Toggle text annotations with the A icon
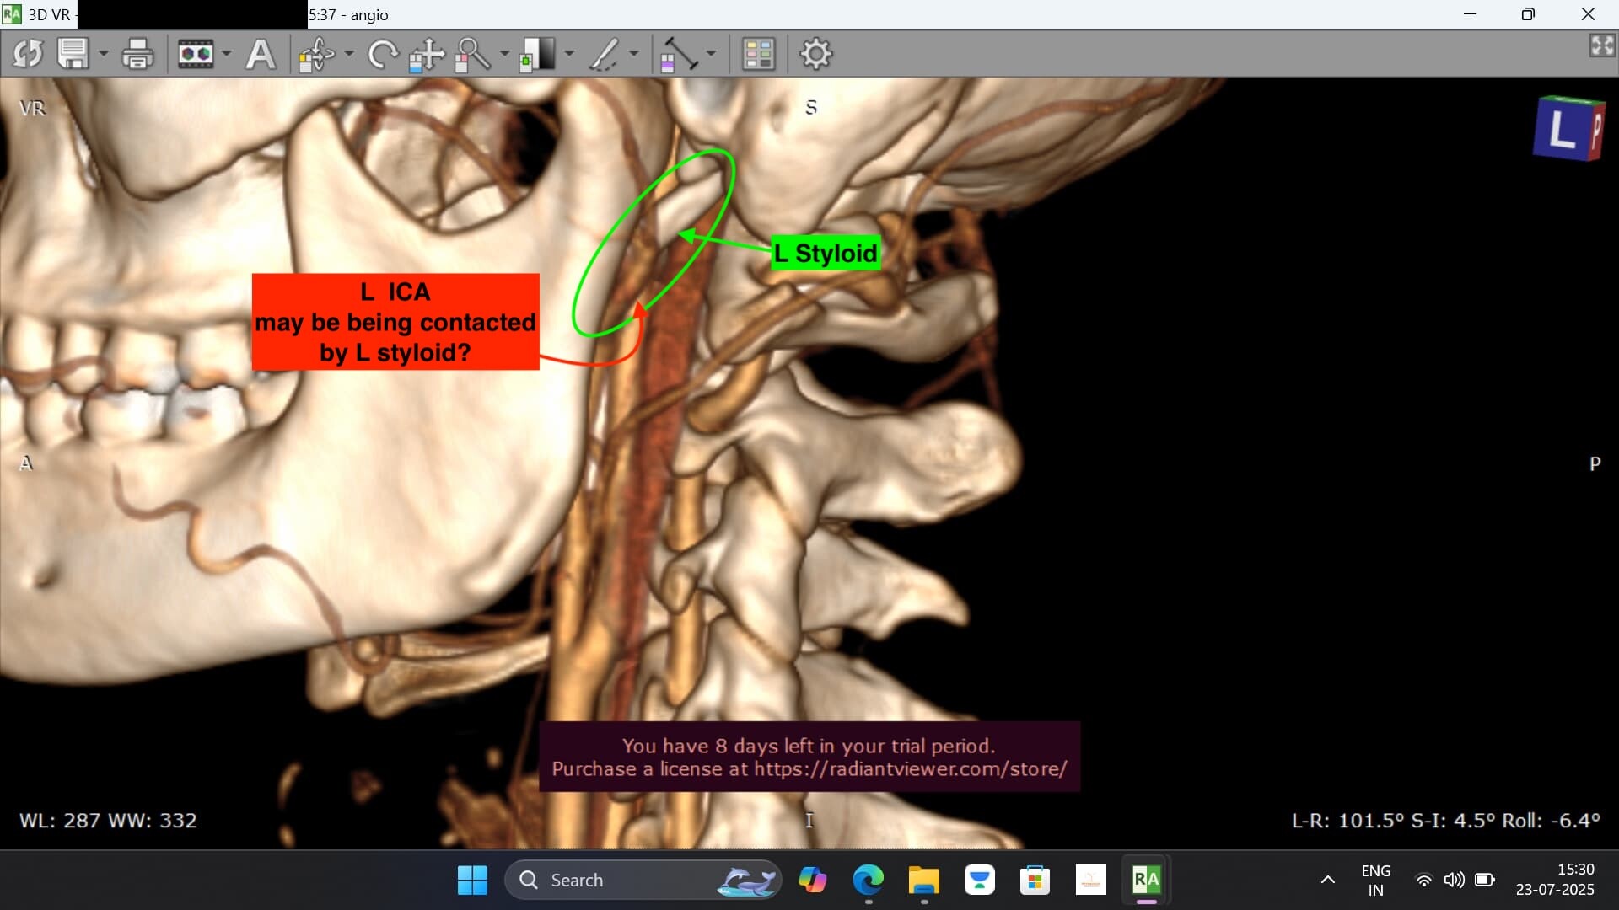The height and width of the screenshot is (910, 1619). coord(261,55)
